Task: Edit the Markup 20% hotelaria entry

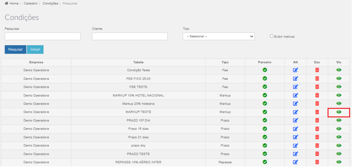Action: click(x=295, y=104)
